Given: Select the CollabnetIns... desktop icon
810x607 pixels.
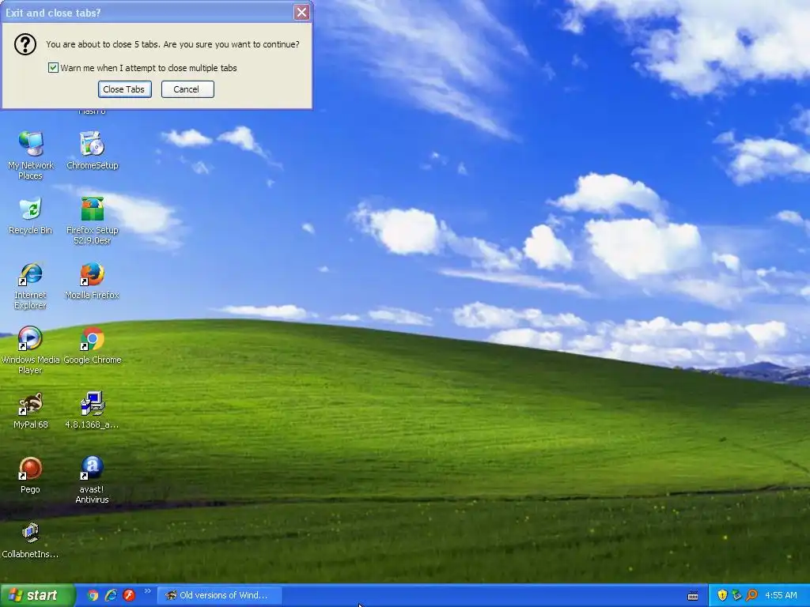Looking at the screenshot, I should 31,540.
